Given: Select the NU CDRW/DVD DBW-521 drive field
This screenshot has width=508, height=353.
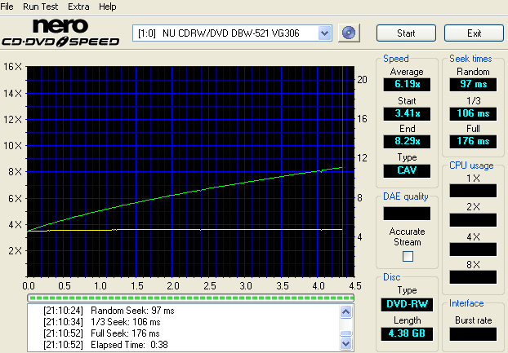Looking at the screenshot, I should tap(232, 33).
